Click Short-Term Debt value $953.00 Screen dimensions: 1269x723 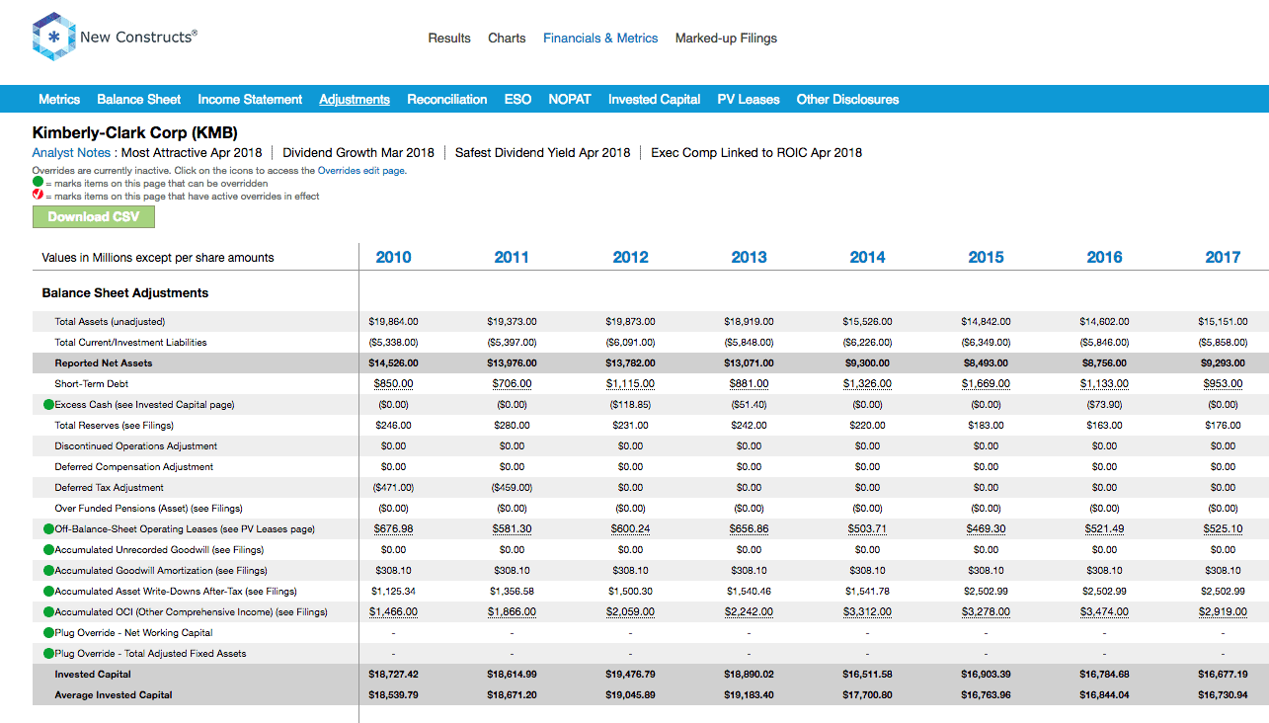1223,384
